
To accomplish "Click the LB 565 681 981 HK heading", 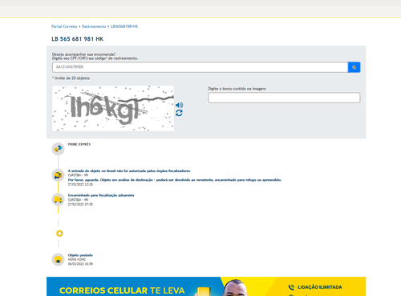I will 77,39.
